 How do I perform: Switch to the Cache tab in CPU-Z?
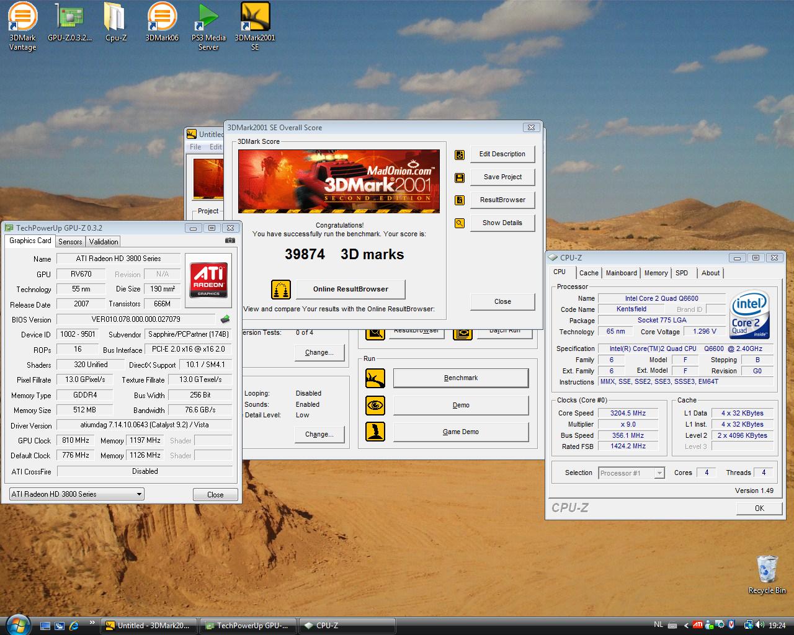pos(589,273)
